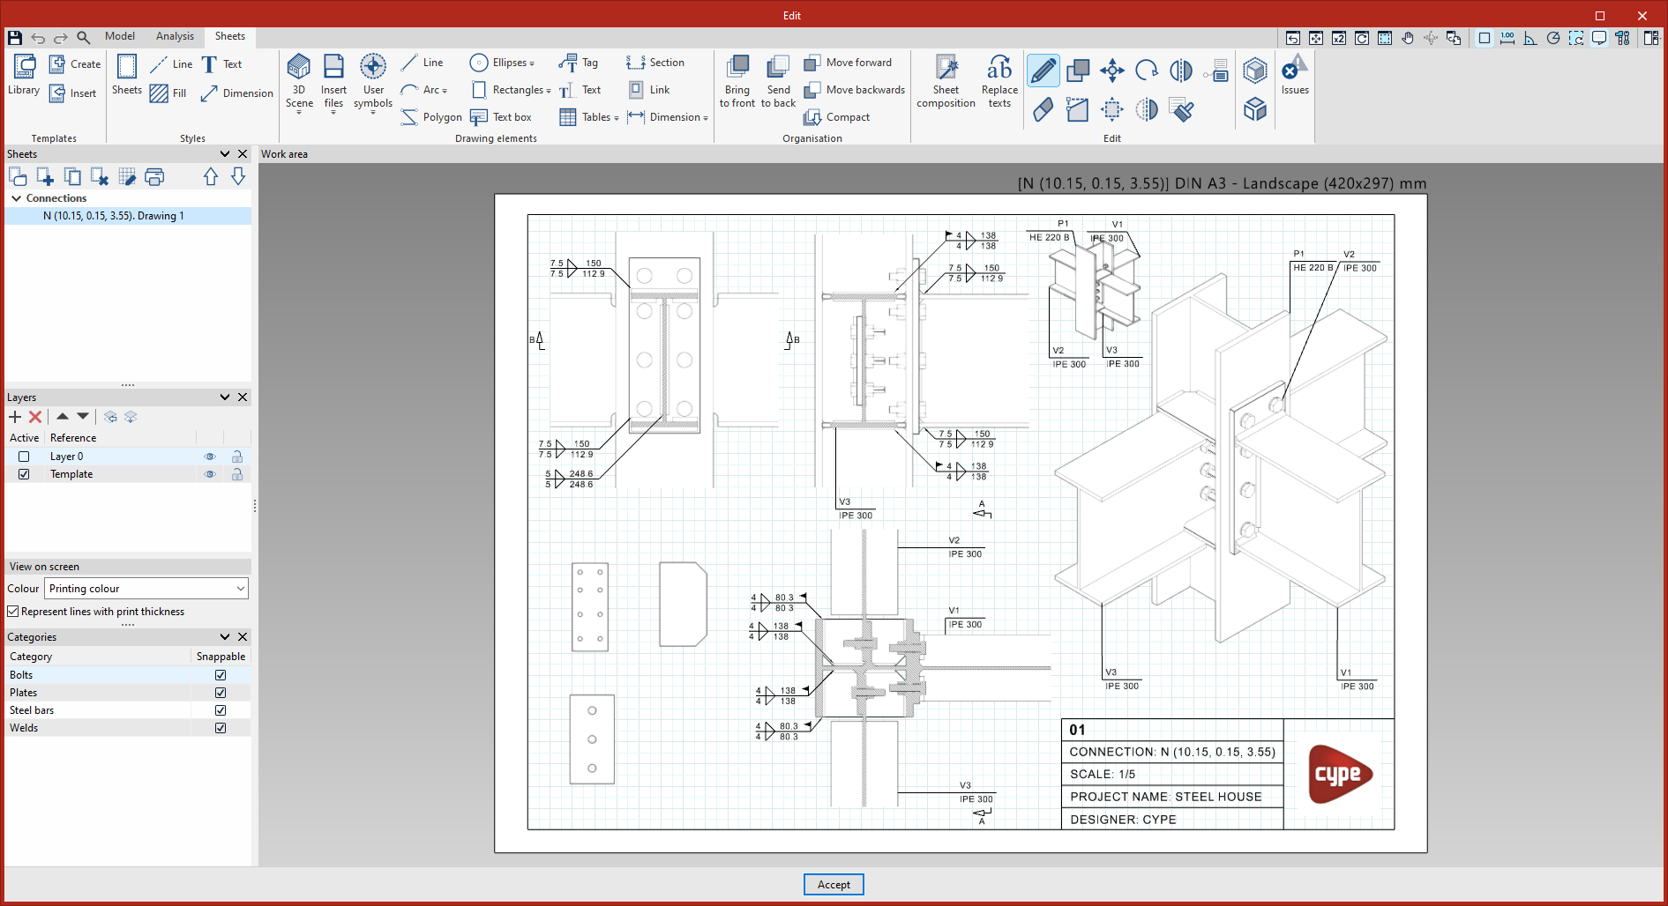Expand the Ellipses dropdown

pos(532,63)
